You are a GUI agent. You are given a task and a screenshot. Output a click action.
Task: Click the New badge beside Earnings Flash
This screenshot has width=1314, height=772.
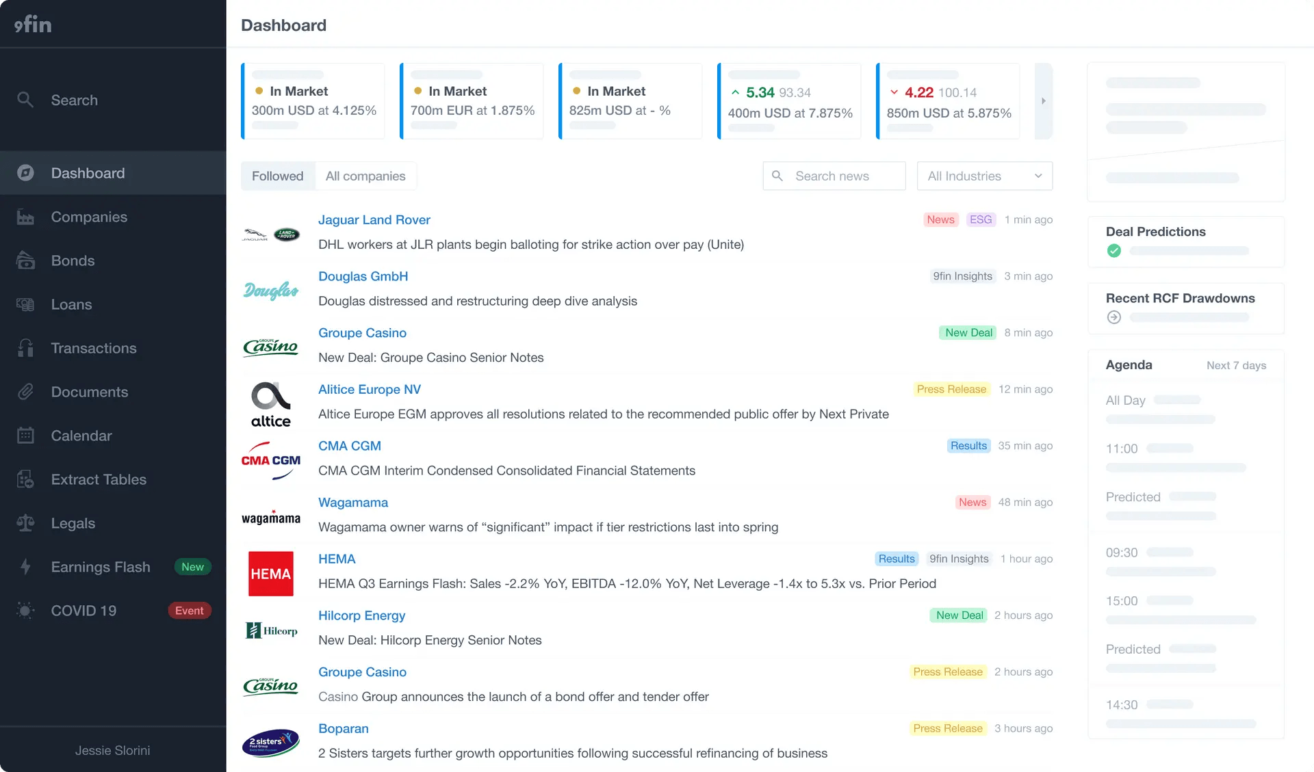[x=192, y=567]
